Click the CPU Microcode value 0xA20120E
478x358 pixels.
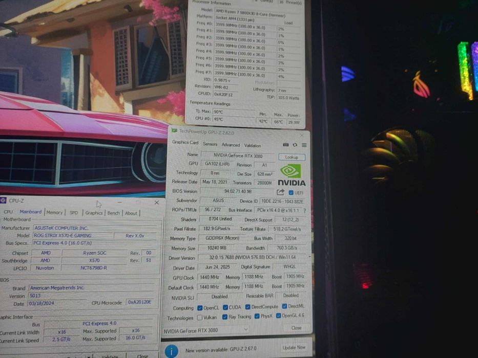click(x=139, y=302)
